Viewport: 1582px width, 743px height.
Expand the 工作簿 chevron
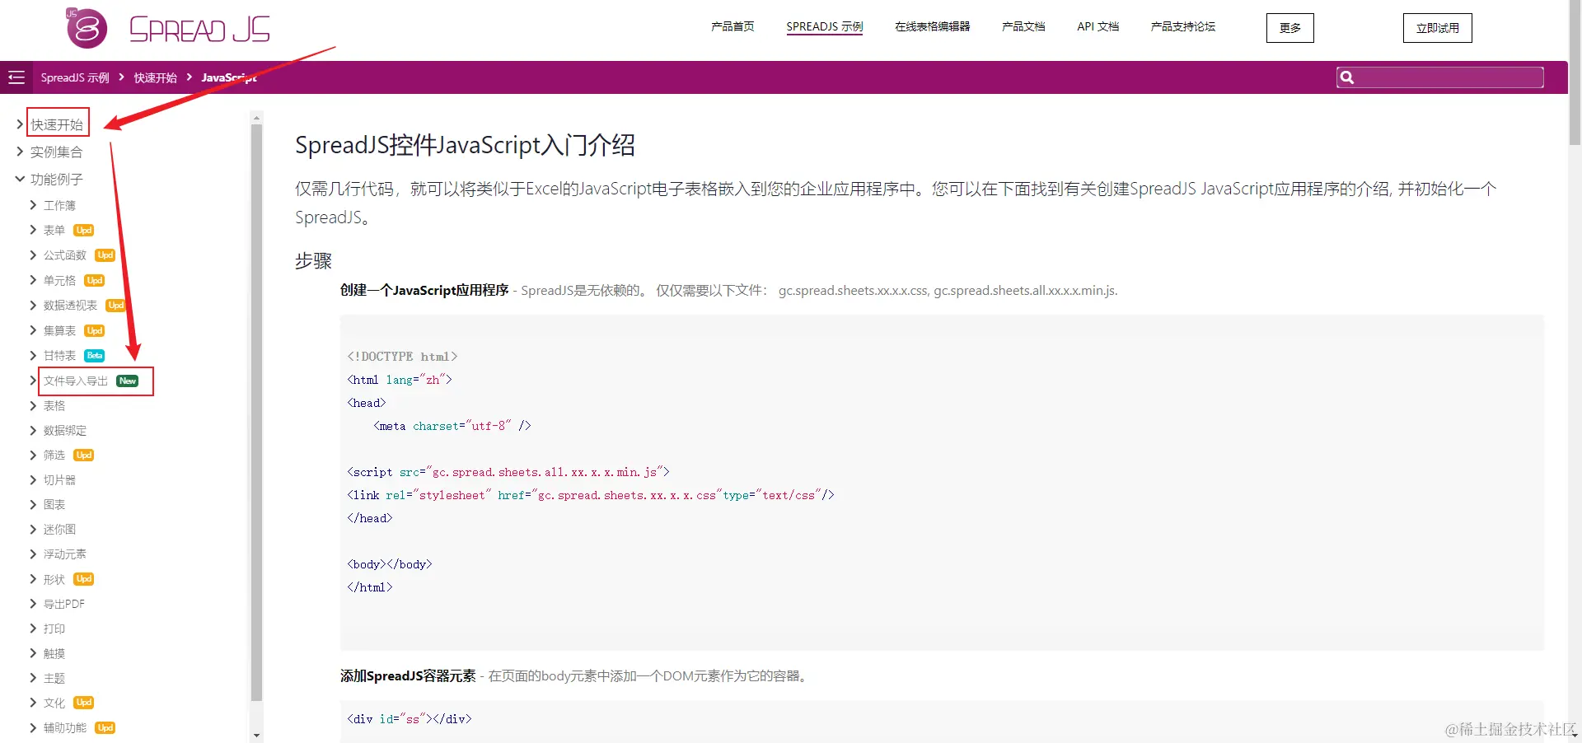[x=33, y=205]
